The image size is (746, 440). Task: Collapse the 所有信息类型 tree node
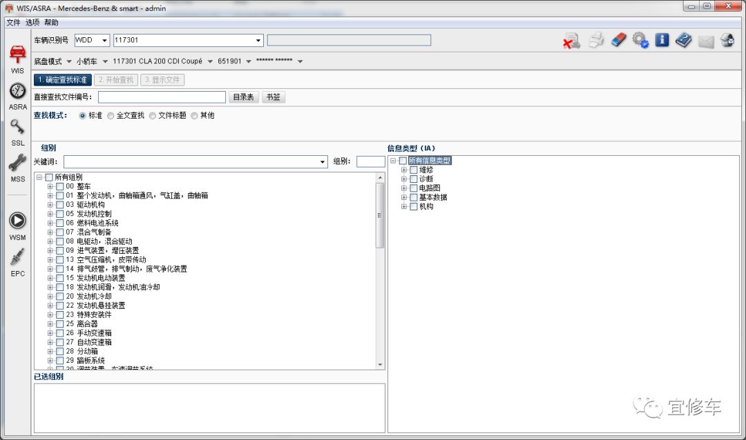[x=393, y=161]
